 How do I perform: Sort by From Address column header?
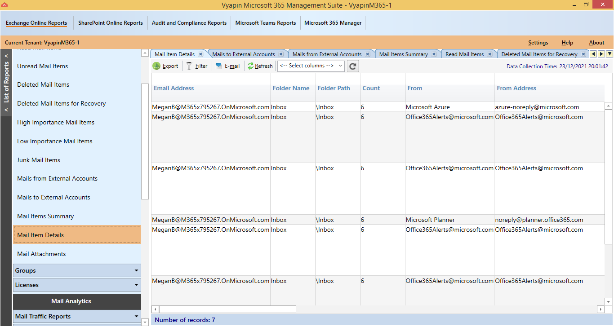pyautogui.click(x=516, y=88)
